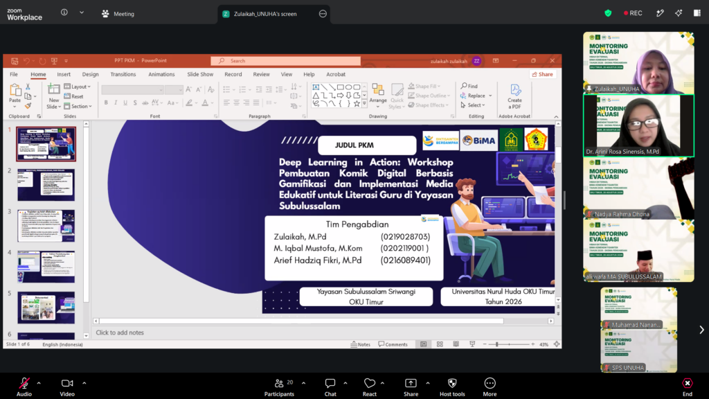Expand the Video options caret

click(x=84, y=383)
